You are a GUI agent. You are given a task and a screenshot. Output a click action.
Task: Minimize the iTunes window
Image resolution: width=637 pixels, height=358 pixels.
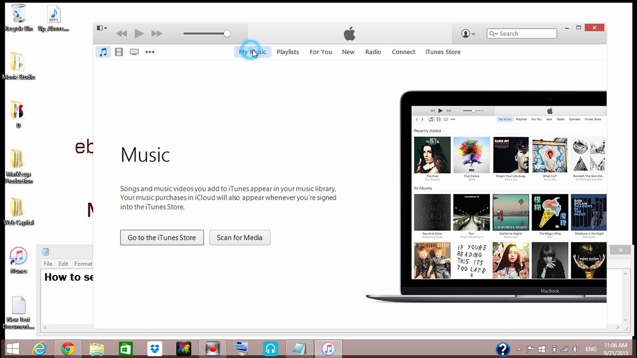pos(567,28)
